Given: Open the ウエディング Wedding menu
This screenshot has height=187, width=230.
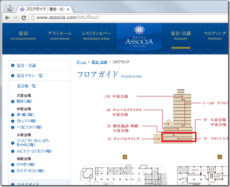Looking at the screenshot, I should tap(215, 36).
